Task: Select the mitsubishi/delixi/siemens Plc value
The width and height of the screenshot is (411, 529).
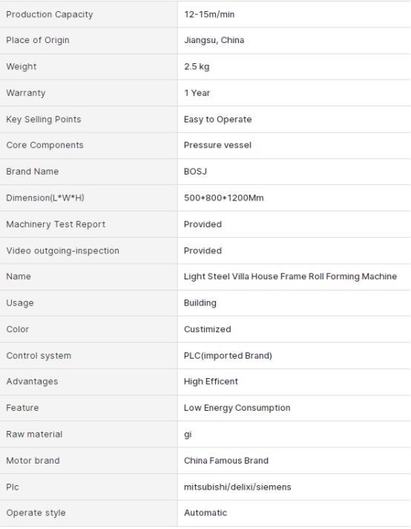Action: [x=237, y=487]
